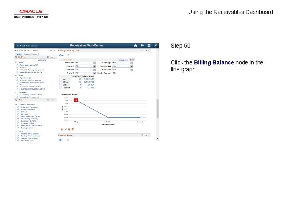Open the Links settings gear menu
Viewport: 288px width, 216px height.
click(53, 100)
